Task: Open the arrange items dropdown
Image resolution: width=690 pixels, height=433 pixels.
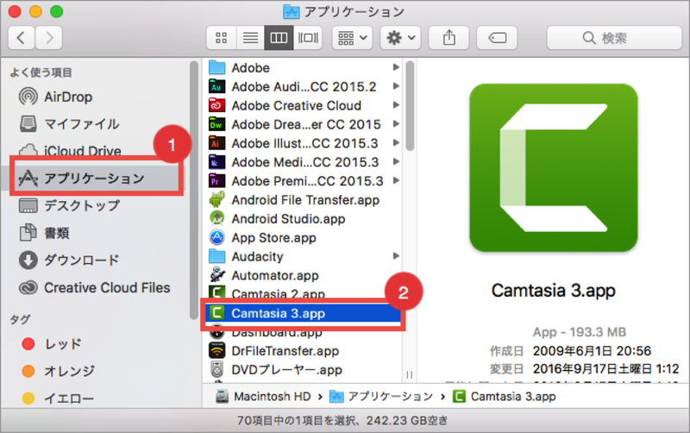Action: pyautogui.click(x=353, y=38)
